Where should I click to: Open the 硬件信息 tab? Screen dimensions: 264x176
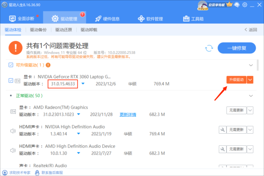tap(107, 19)
